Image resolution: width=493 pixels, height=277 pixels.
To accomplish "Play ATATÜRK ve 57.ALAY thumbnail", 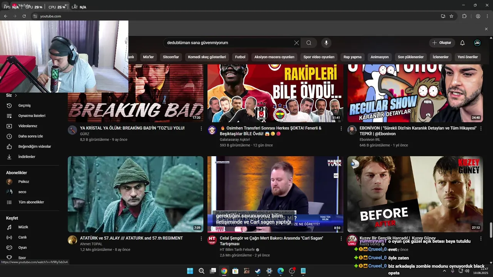I will click(136, 194).
